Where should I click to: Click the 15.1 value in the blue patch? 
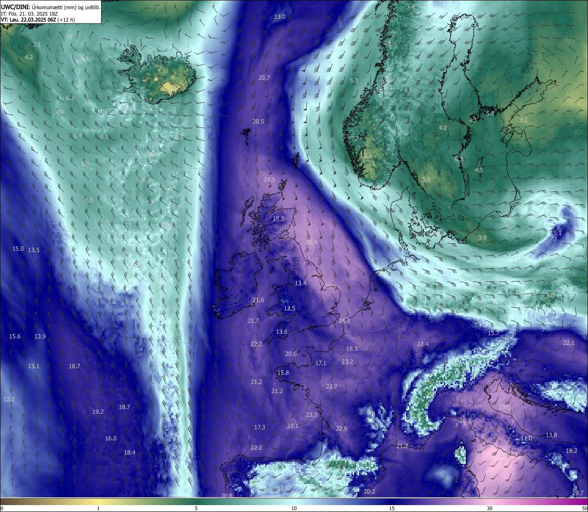tap(556, 233)
